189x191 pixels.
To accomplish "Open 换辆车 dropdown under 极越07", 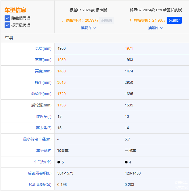I will coord(88,28).
